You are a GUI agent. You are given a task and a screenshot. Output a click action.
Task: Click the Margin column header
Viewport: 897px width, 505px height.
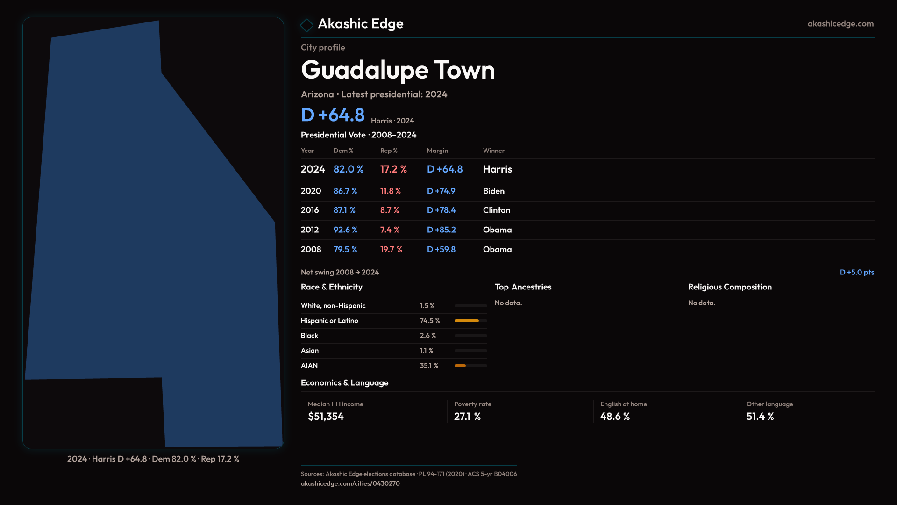point(437,151)
